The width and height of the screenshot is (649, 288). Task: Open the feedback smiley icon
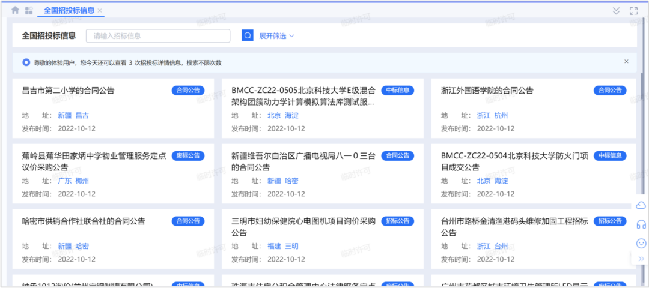coord(641,244)
